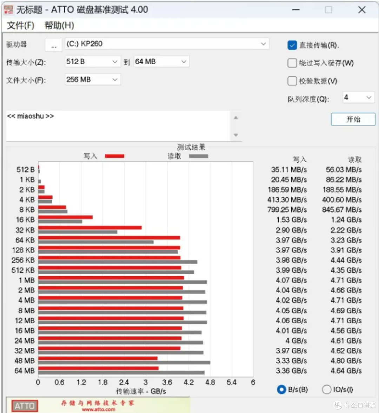Viewport: 379px width, 413px height.
Task: Click the red 写入 legend swatch
Action: [114, 156]
